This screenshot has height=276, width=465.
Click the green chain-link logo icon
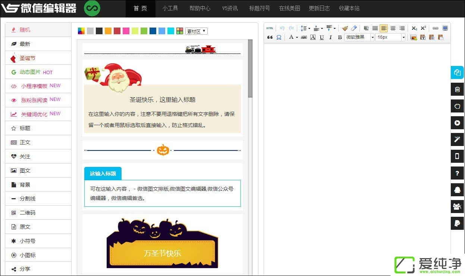[x=92, y=8]
